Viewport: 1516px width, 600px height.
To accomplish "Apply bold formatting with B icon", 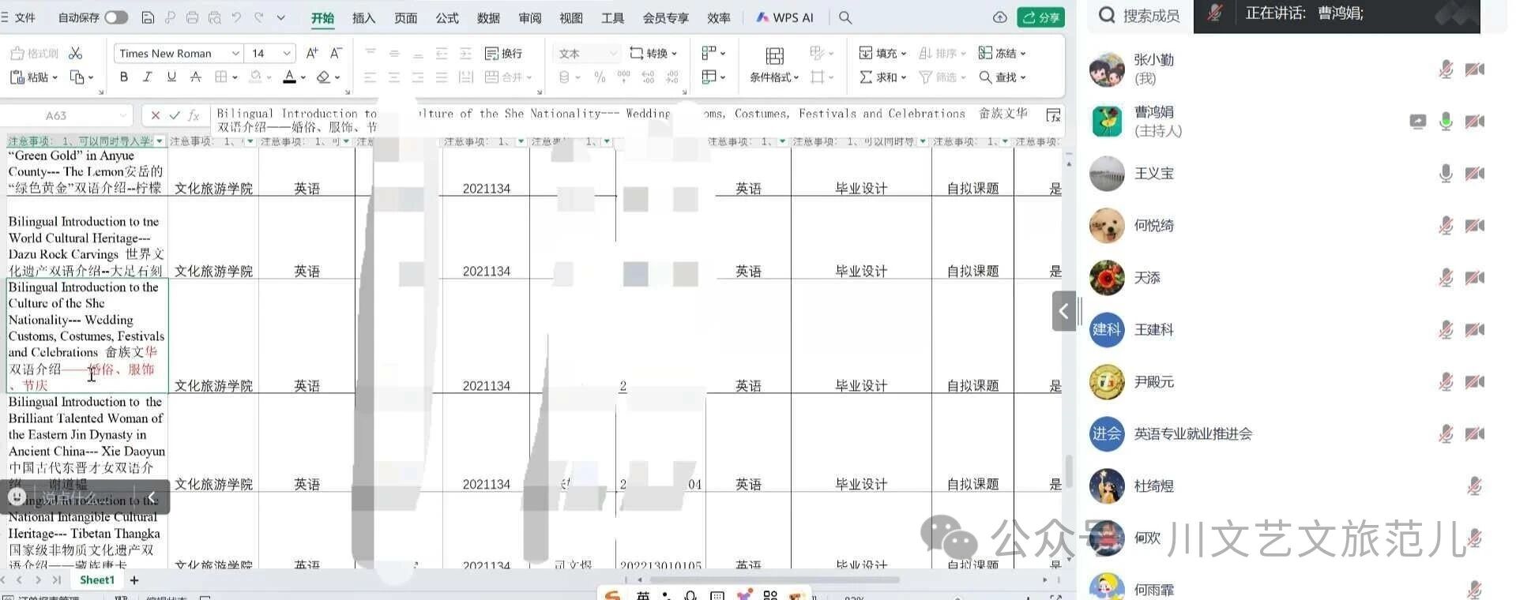I will tap(123, 77).
